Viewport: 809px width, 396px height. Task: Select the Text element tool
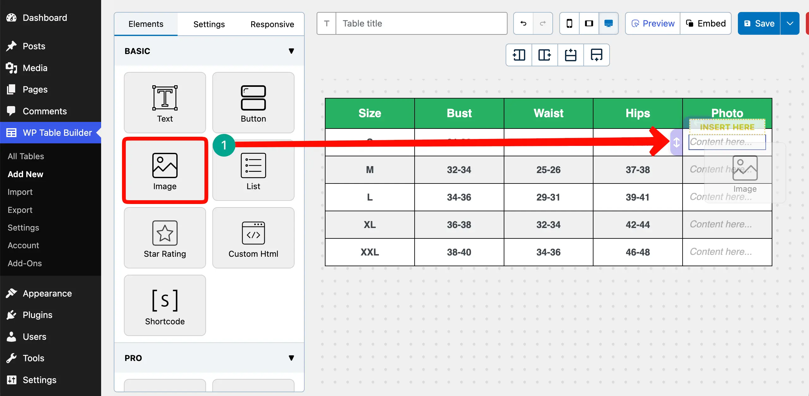click(165, 103)
